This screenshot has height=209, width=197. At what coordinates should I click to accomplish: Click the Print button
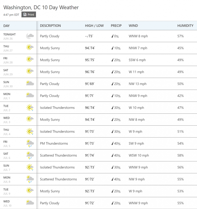pyautogui.click(x=29, y=14)
